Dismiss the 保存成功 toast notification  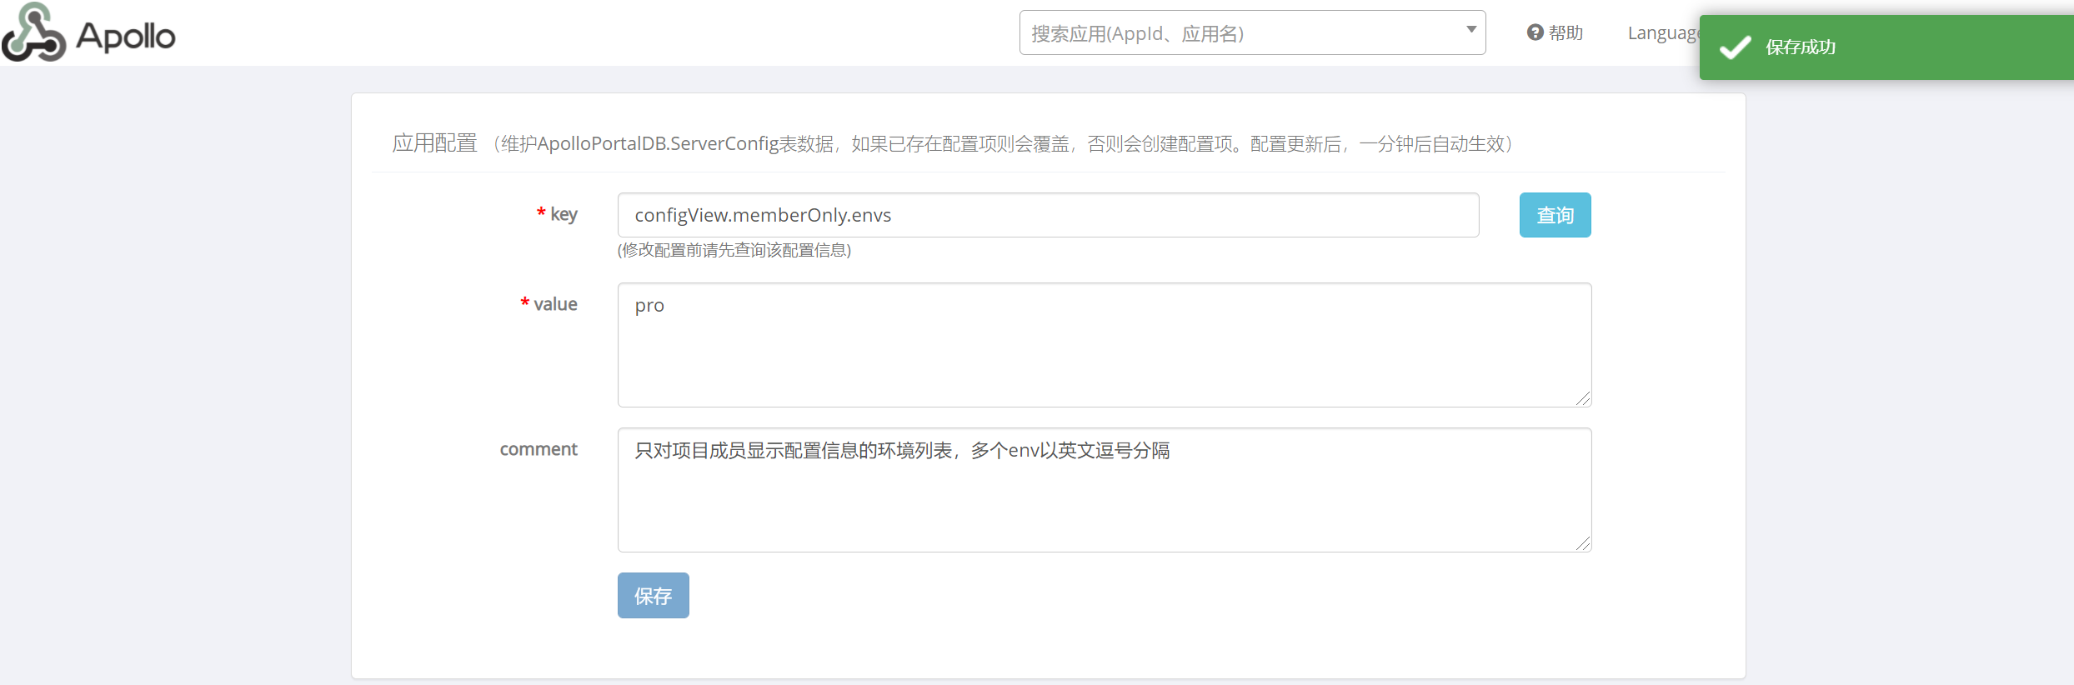(1886, 47)
